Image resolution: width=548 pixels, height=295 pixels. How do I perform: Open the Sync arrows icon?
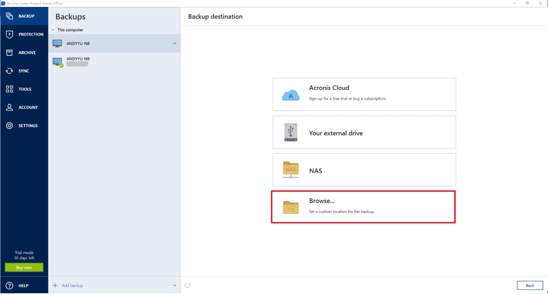[x=9, y=71]
